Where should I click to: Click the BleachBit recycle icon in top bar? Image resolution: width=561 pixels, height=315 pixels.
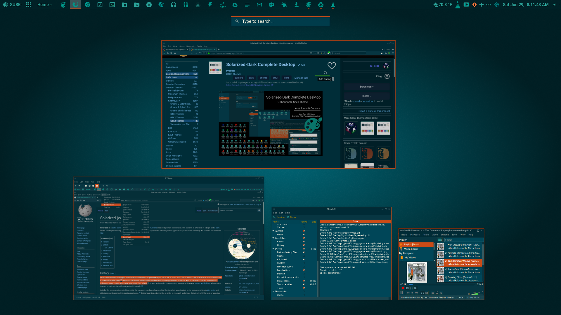coord(321,5)
